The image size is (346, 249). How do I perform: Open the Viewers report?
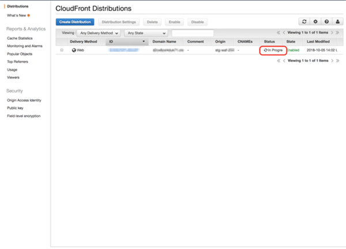click(x=13, y=77)
